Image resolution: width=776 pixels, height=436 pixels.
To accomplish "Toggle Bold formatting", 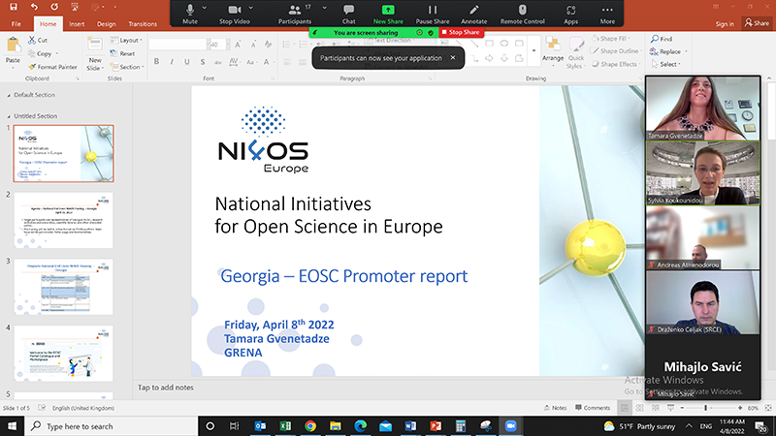I will click(x=156, y=62).
